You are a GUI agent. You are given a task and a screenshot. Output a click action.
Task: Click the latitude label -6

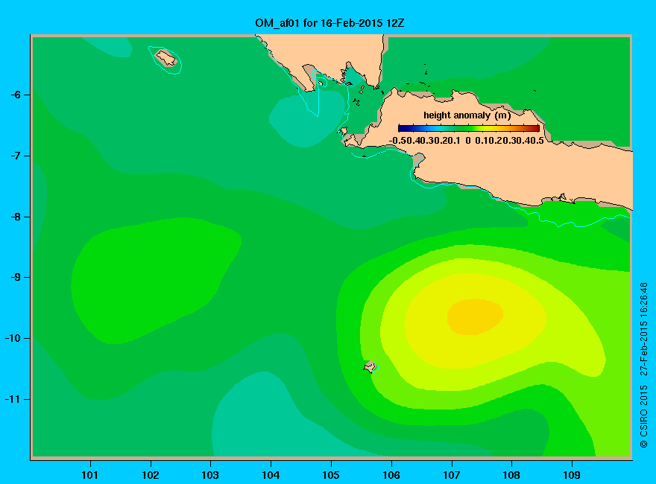16,95
